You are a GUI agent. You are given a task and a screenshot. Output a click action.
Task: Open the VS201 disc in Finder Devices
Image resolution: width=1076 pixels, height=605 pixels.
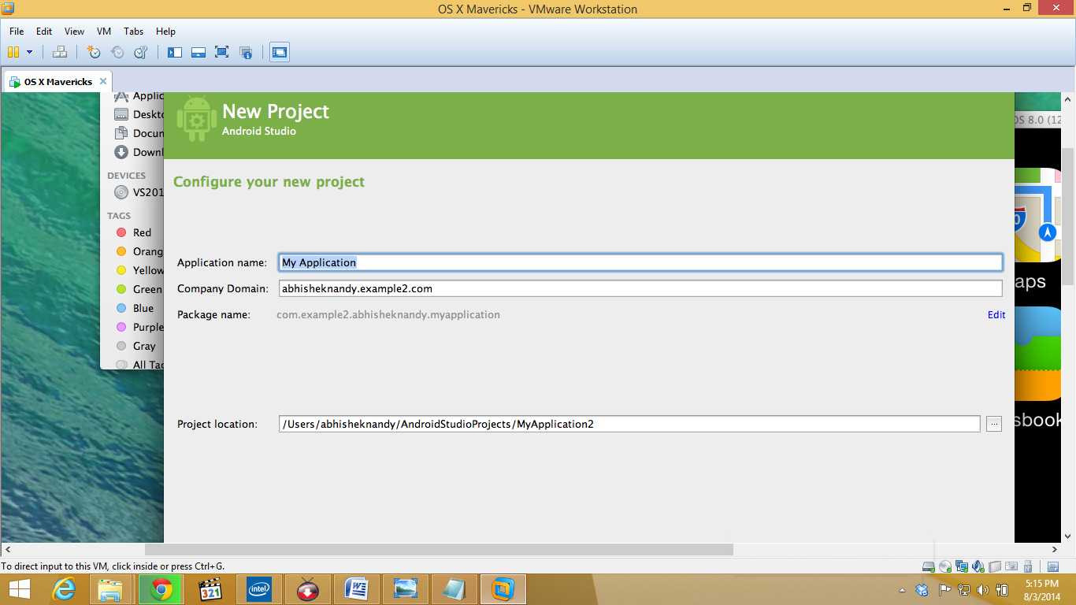tap(139, 192)
